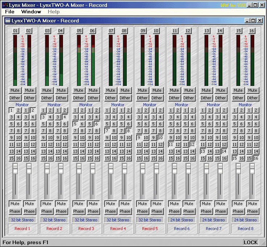
Task: Click the channel 12 monitor fader handle
Action: (188, 169)
